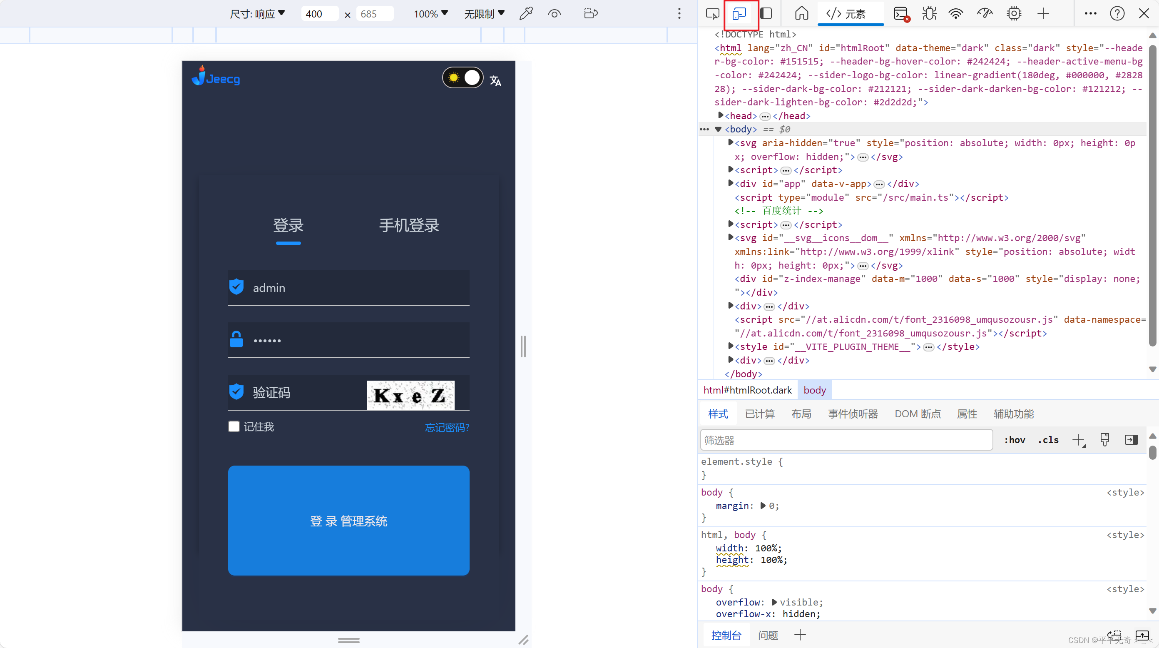Click the admin username input field
1159x648 pixels.
click(349, 287)
